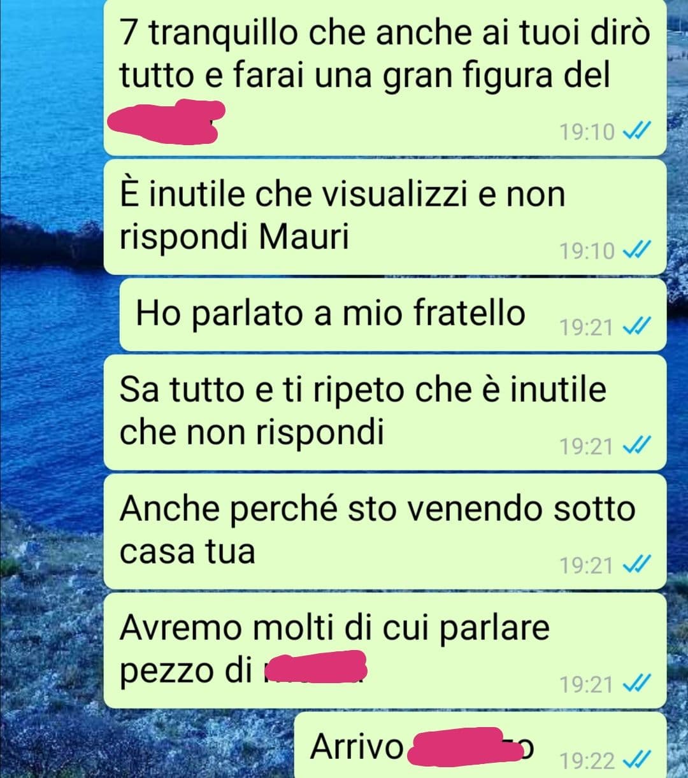Click the 19:10 timestamp on the 'rispondi Mauri' message

click(586, 251)
